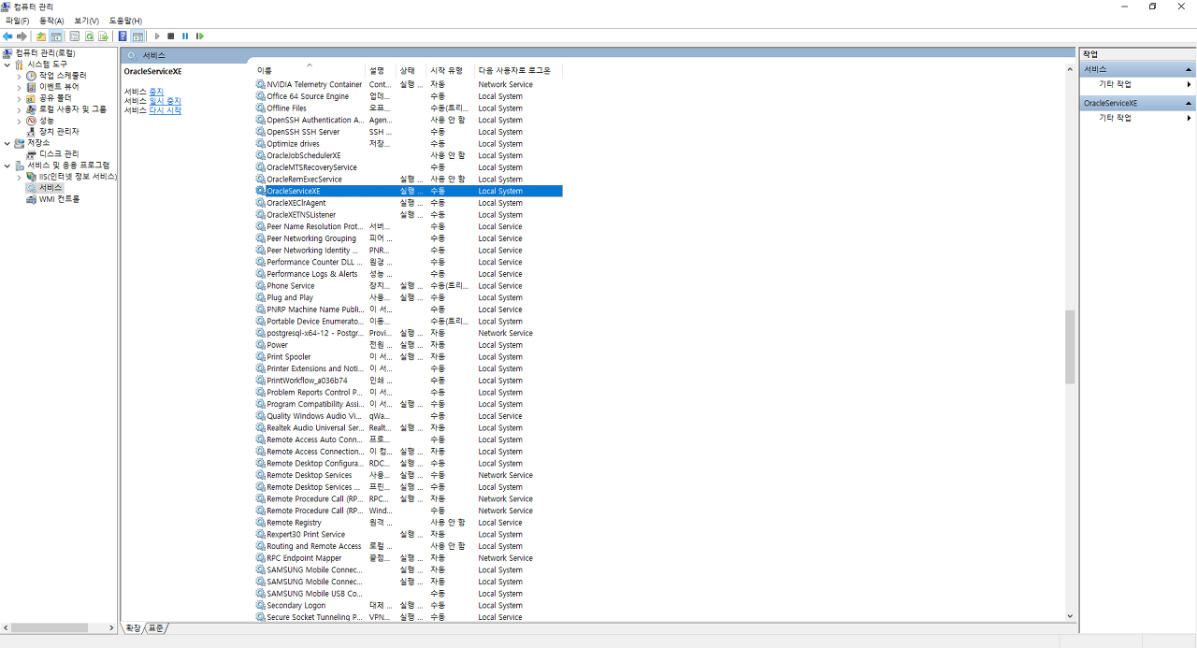Viewport: 1197px width, 648px height.
Task: Open the 도움말(H) menu
Action: click(x=125, y=21)
